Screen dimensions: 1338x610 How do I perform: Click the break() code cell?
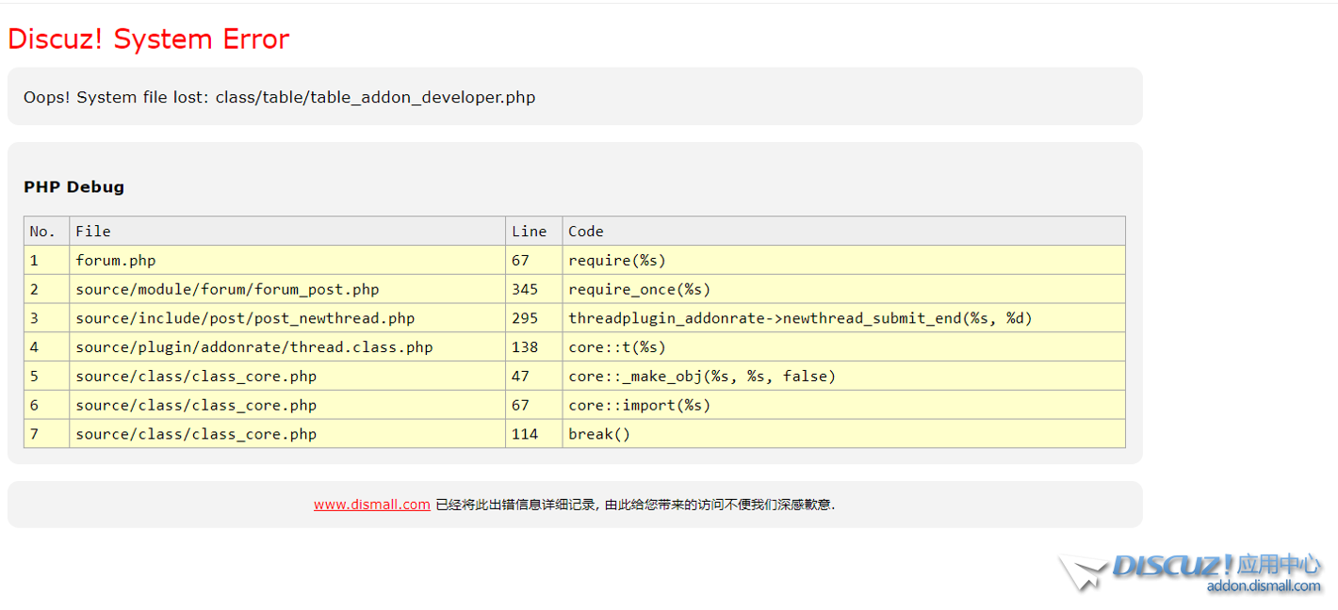point(598,435)
